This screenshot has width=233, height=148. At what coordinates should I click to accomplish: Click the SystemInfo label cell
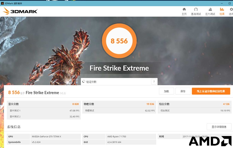coord(19,142)
